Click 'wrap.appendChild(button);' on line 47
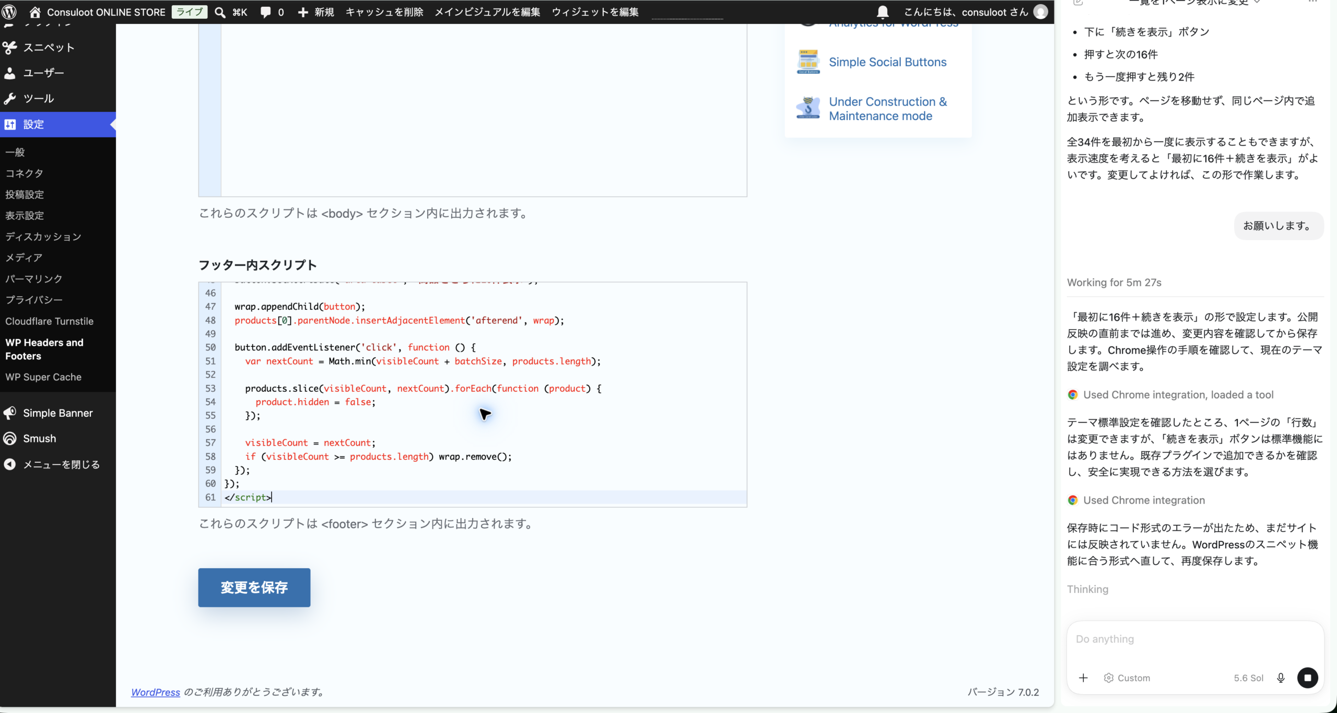The width and height of the screenshot is (1337, 713). tap(300, 307)
